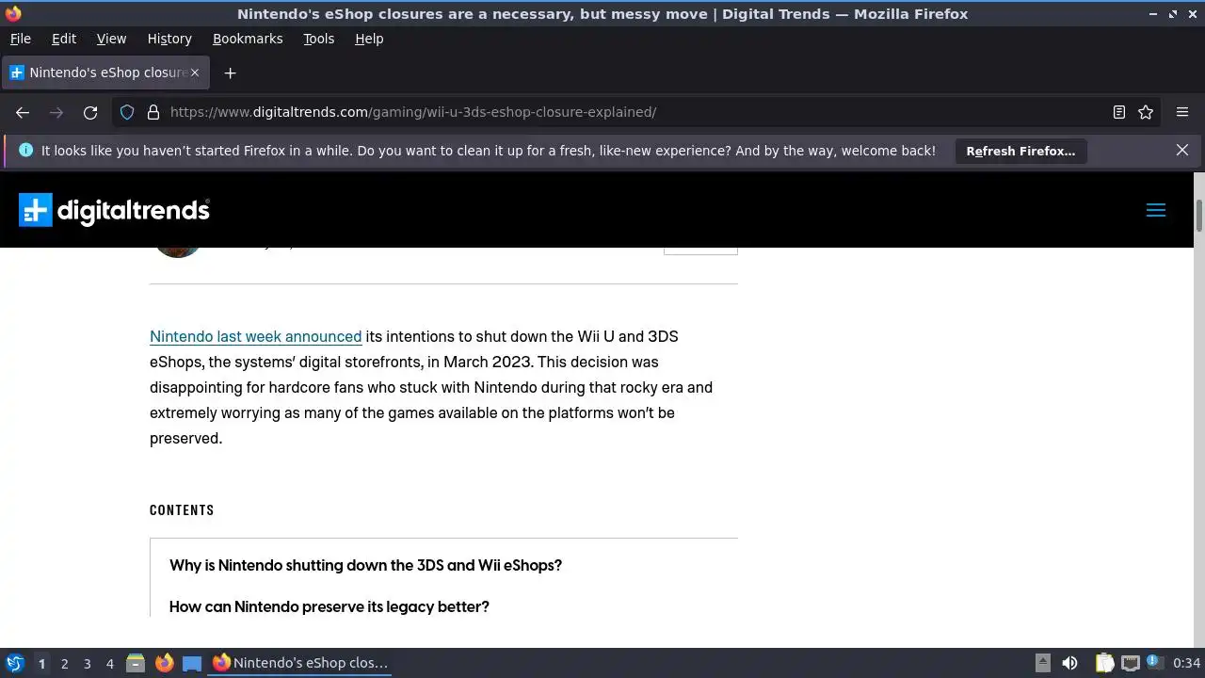
Task: Switch to workspace 4
Action: (x=109, y=663)
